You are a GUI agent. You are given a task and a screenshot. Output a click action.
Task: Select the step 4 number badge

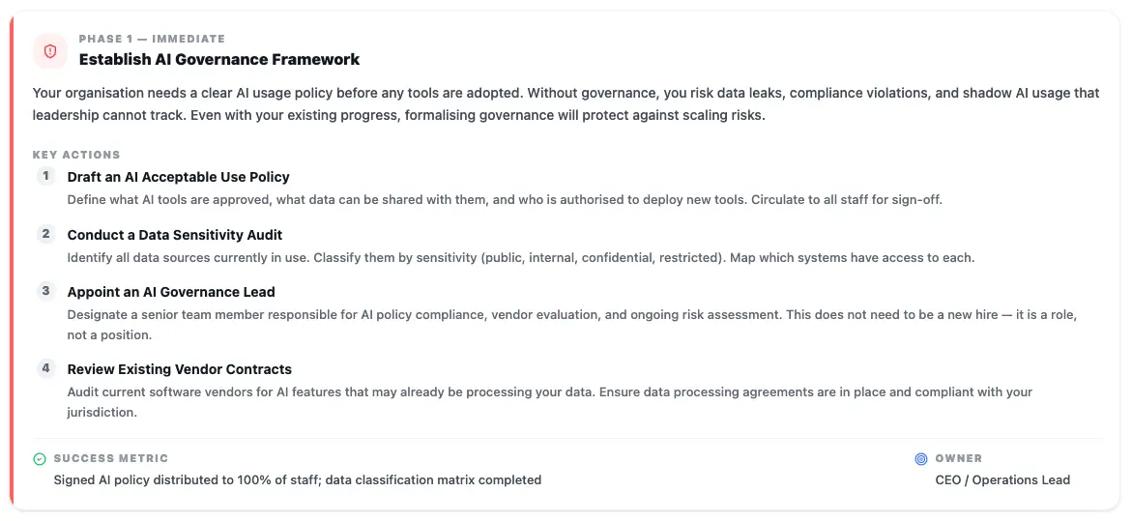point(46,368)
